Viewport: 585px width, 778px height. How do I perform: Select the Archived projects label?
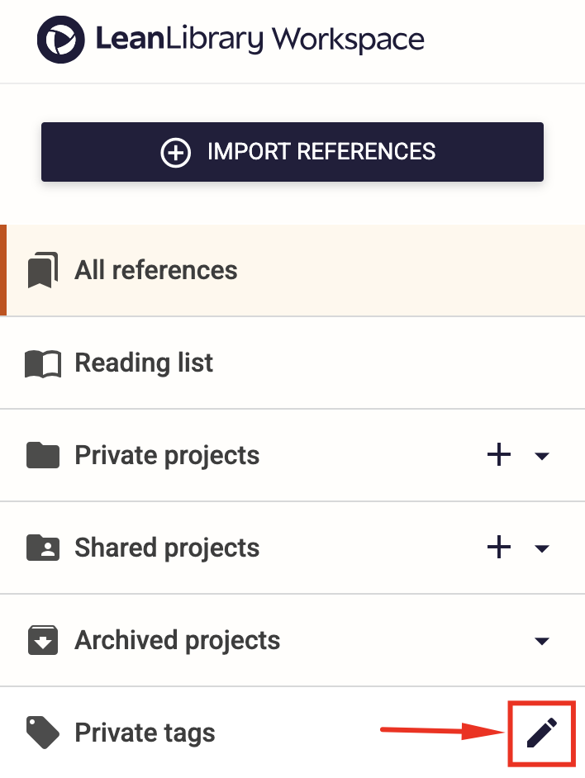click(178, 641)
